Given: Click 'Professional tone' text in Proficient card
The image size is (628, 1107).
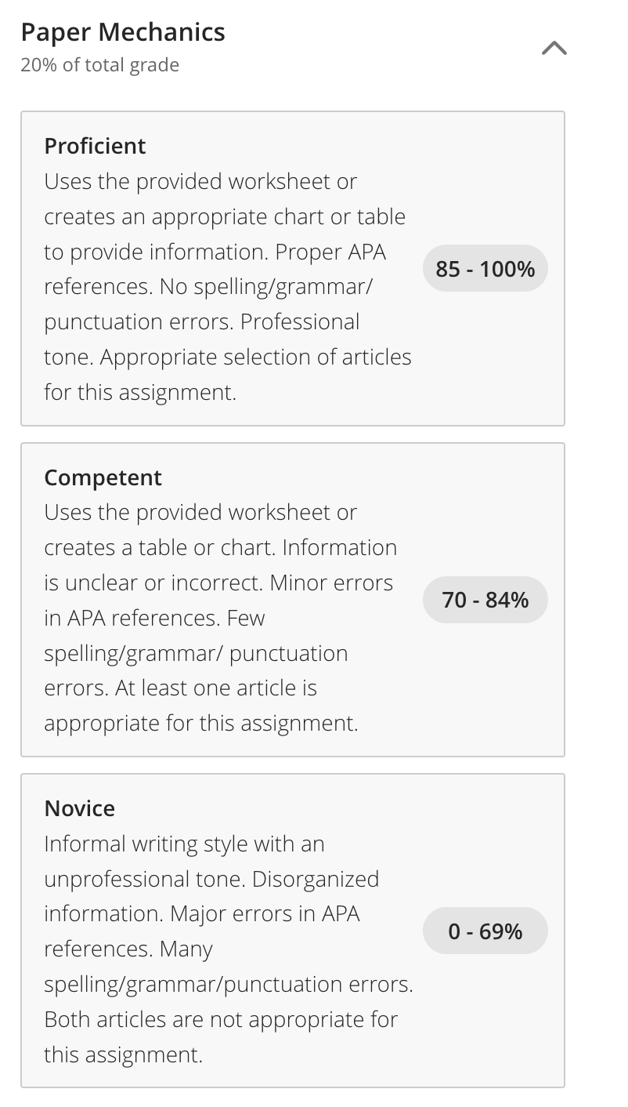Looking at the screenshot, I should pyautogui.click(x=202, y=339).
